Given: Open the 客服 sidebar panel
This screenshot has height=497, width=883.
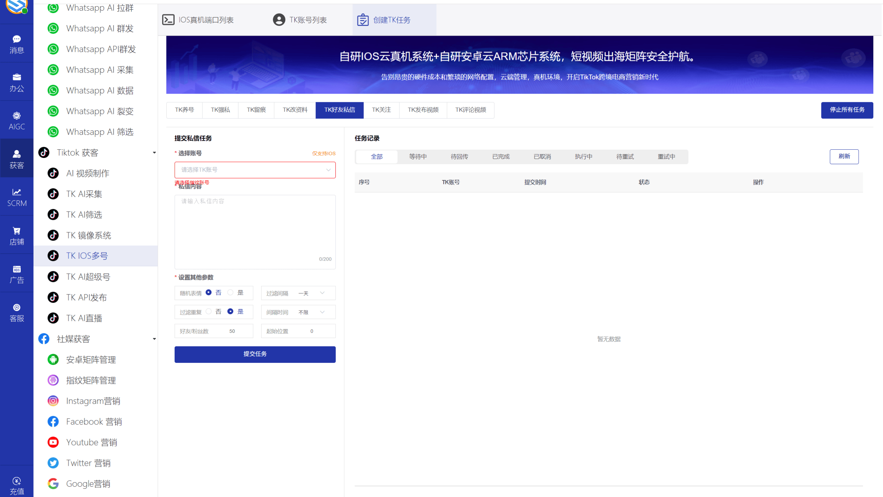Looking at the screenshot, I should 16,312.
